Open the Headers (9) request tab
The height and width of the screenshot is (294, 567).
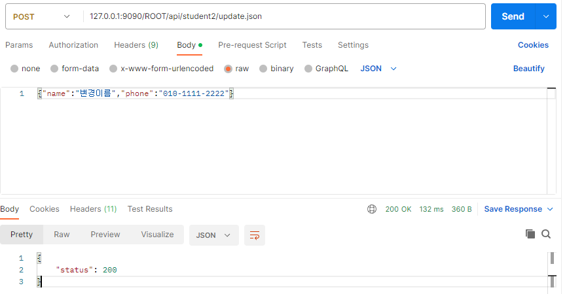pos(136,45)
